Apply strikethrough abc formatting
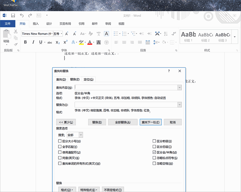This screenshot has width=241, height=192. point(49,42)
